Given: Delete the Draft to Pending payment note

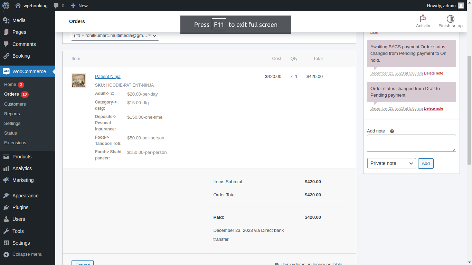Looking at the screenshot, I should [x=433, y=108].
